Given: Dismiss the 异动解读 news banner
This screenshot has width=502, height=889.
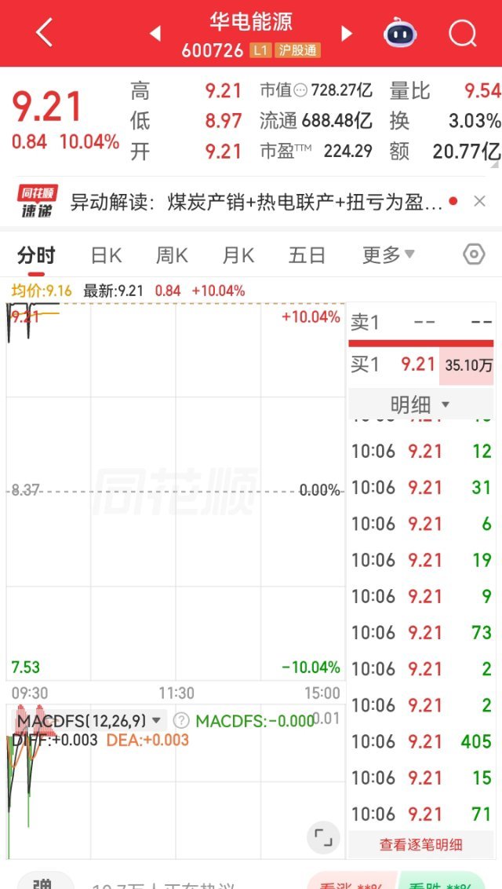Looking at the screenshot, I should click(479, 201).
